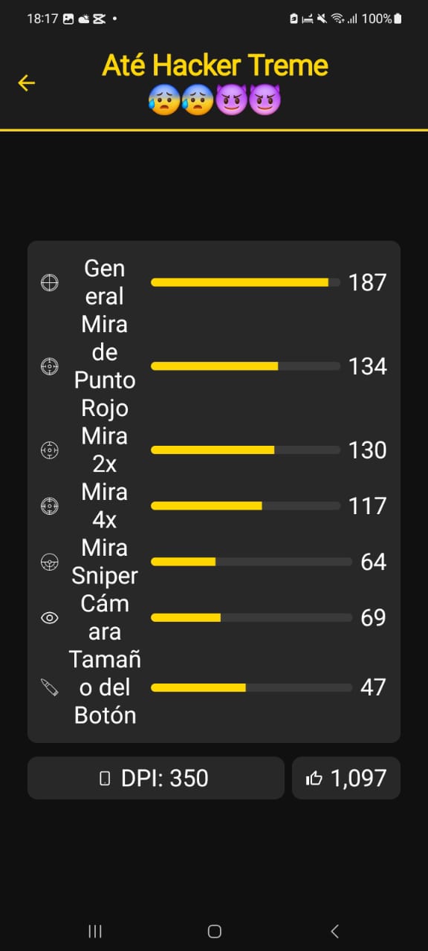
Task: Click the Mira 2x sensitivity slider
Action: coord(245,450)
